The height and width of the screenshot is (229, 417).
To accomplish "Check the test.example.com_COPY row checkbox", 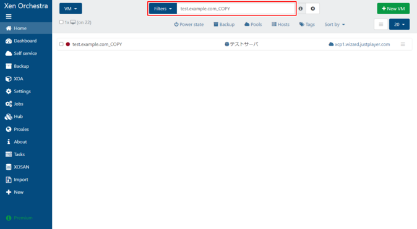I will pyautogui.click(x=61, y=44).
